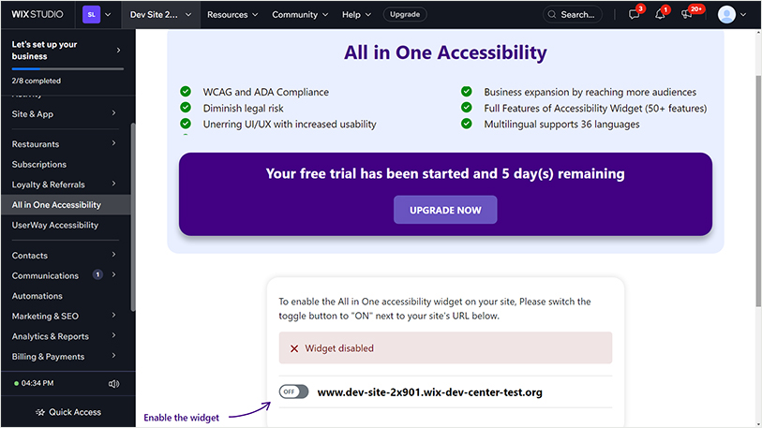Image resolution: width=762 pixels, height=428 pixels.
Task: Open the notifications bell
Action: pyautogui.click(x=660, y=15)
